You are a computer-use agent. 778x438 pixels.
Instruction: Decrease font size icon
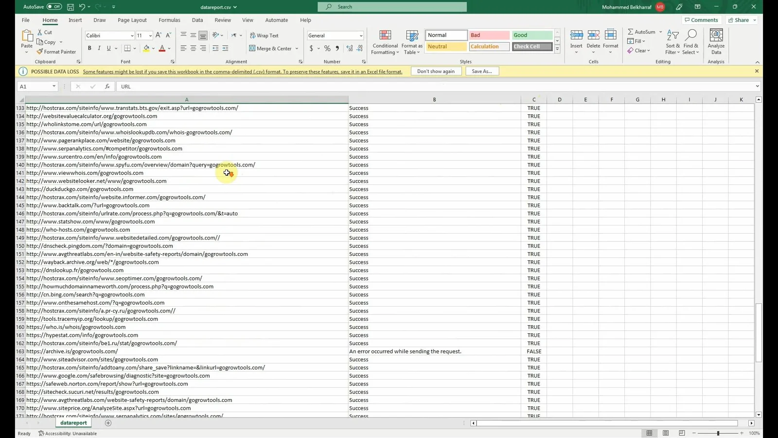click(168, 36)
